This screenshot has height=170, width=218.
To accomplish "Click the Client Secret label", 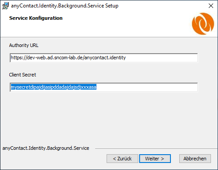I will pyautogui.click(x=22, y=75).
